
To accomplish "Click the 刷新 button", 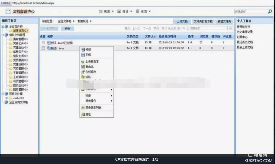I will (67, 28).
